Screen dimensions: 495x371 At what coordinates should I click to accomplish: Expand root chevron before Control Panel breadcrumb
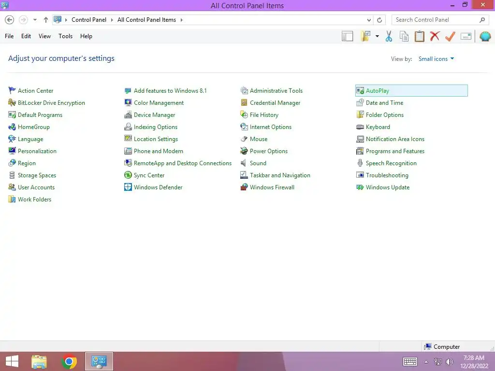click(x=66, y=20)
